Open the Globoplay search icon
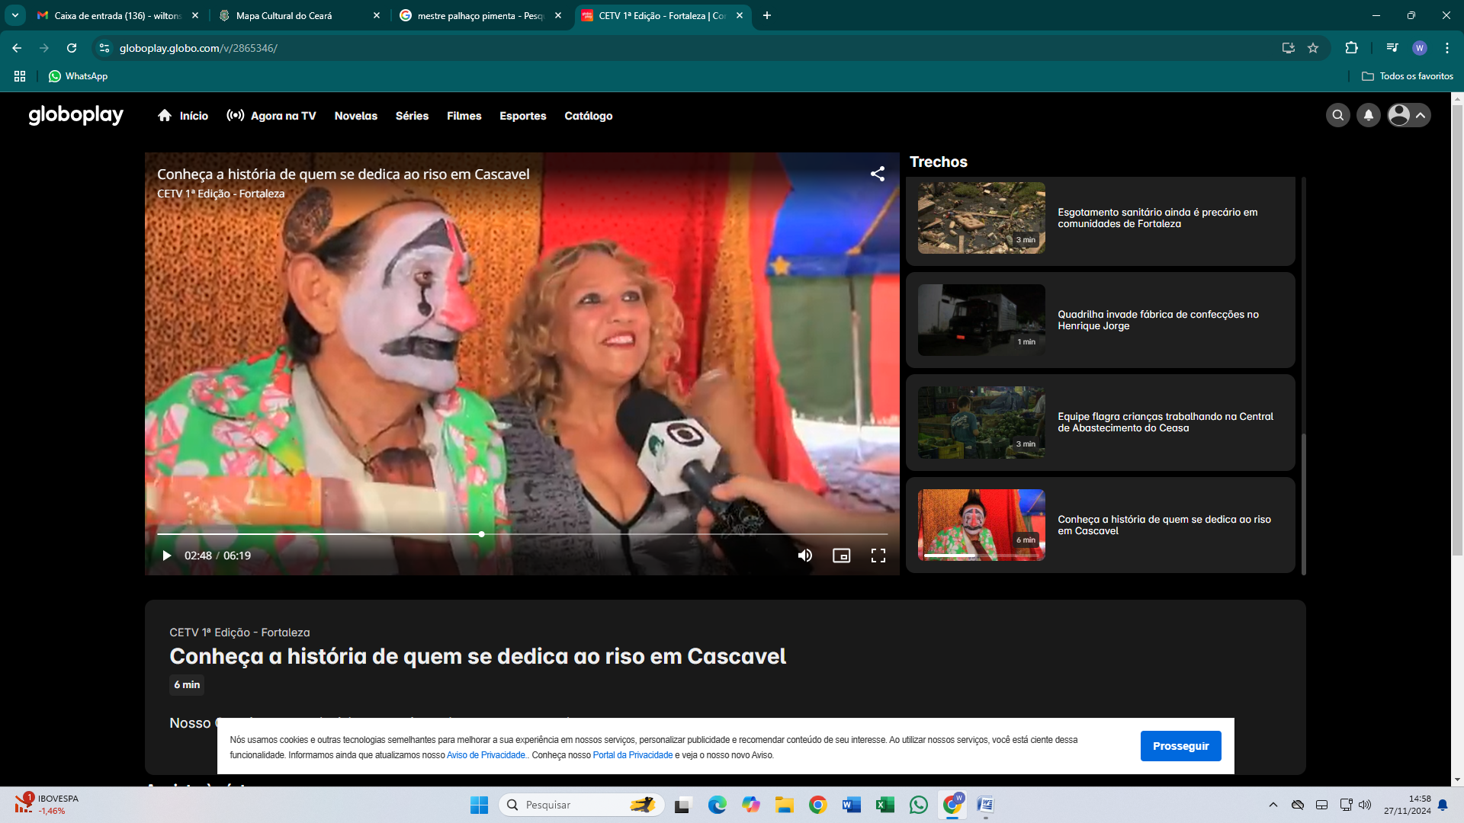 1337,115
